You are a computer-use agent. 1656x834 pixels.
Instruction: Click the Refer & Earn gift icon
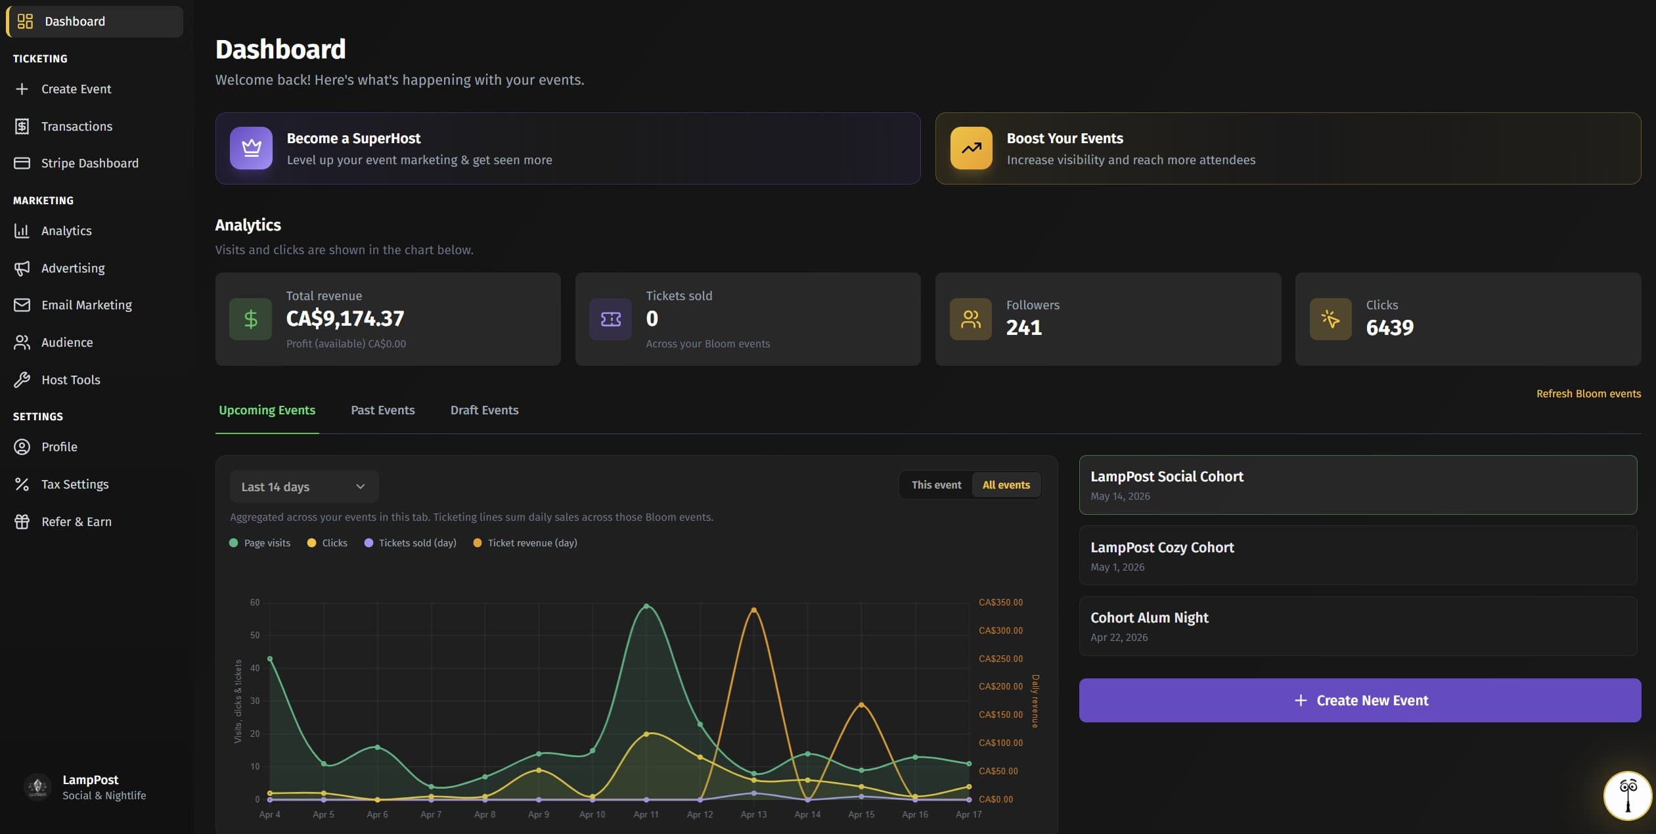pyautogui.click(x=22, y=521)
